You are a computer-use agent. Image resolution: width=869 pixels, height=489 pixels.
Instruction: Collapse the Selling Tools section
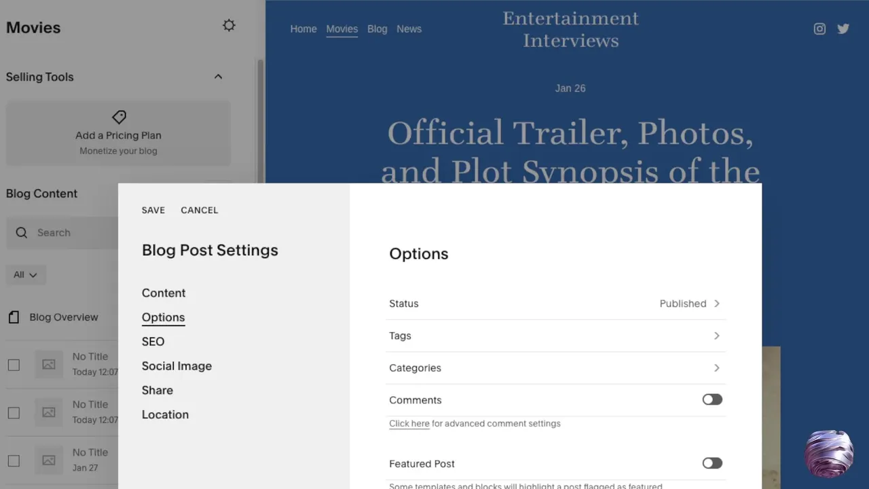[x=218, y=77]
